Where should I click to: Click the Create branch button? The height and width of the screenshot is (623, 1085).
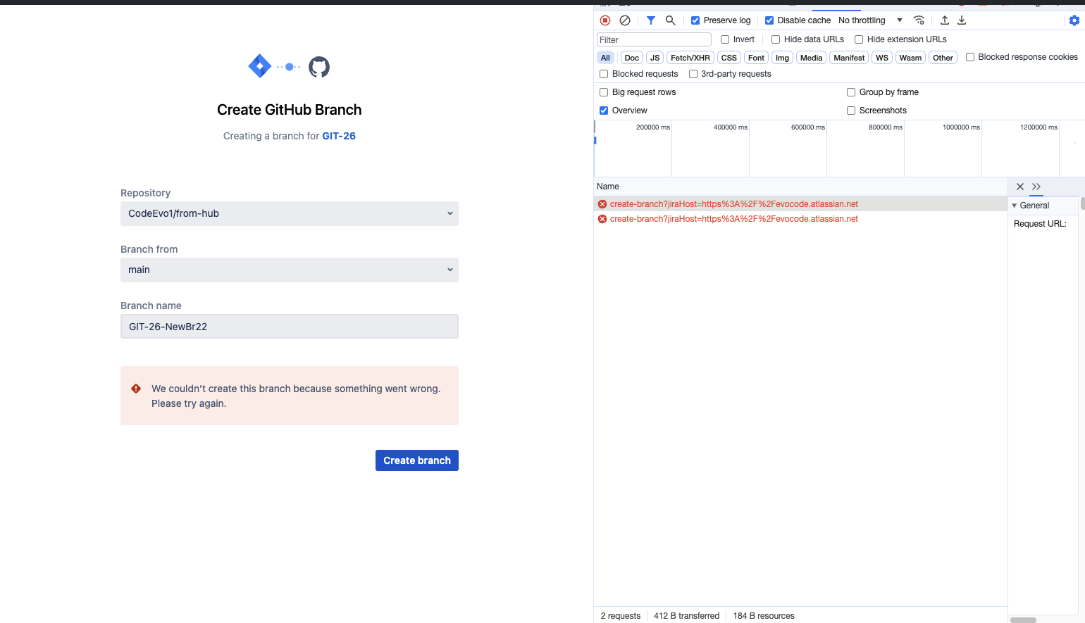(x=416, y=460)
